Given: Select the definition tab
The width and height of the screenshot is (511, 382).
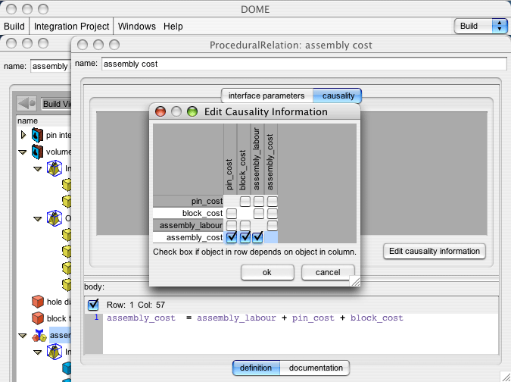Looking at the screenshot, I should pos(256,368).
